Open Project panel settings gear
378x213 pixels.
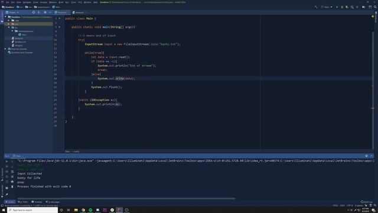click(45, 12)
